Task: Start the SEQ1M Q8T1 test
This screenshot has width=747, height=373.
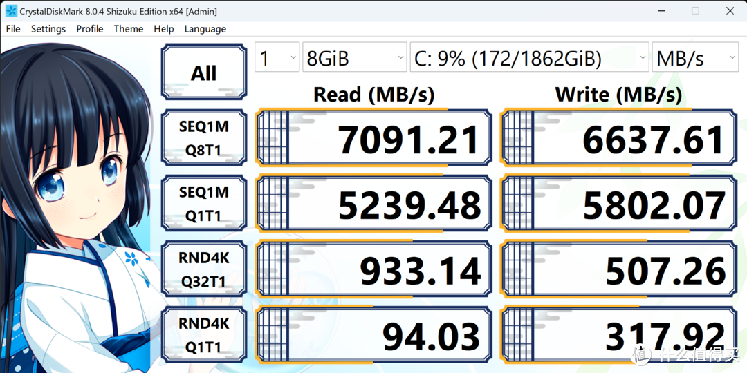Action: tap(204, 137)
